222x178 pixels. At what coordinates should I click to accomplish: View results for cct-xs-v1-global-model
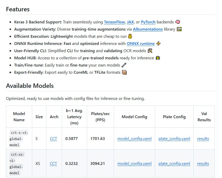[203, 164]
